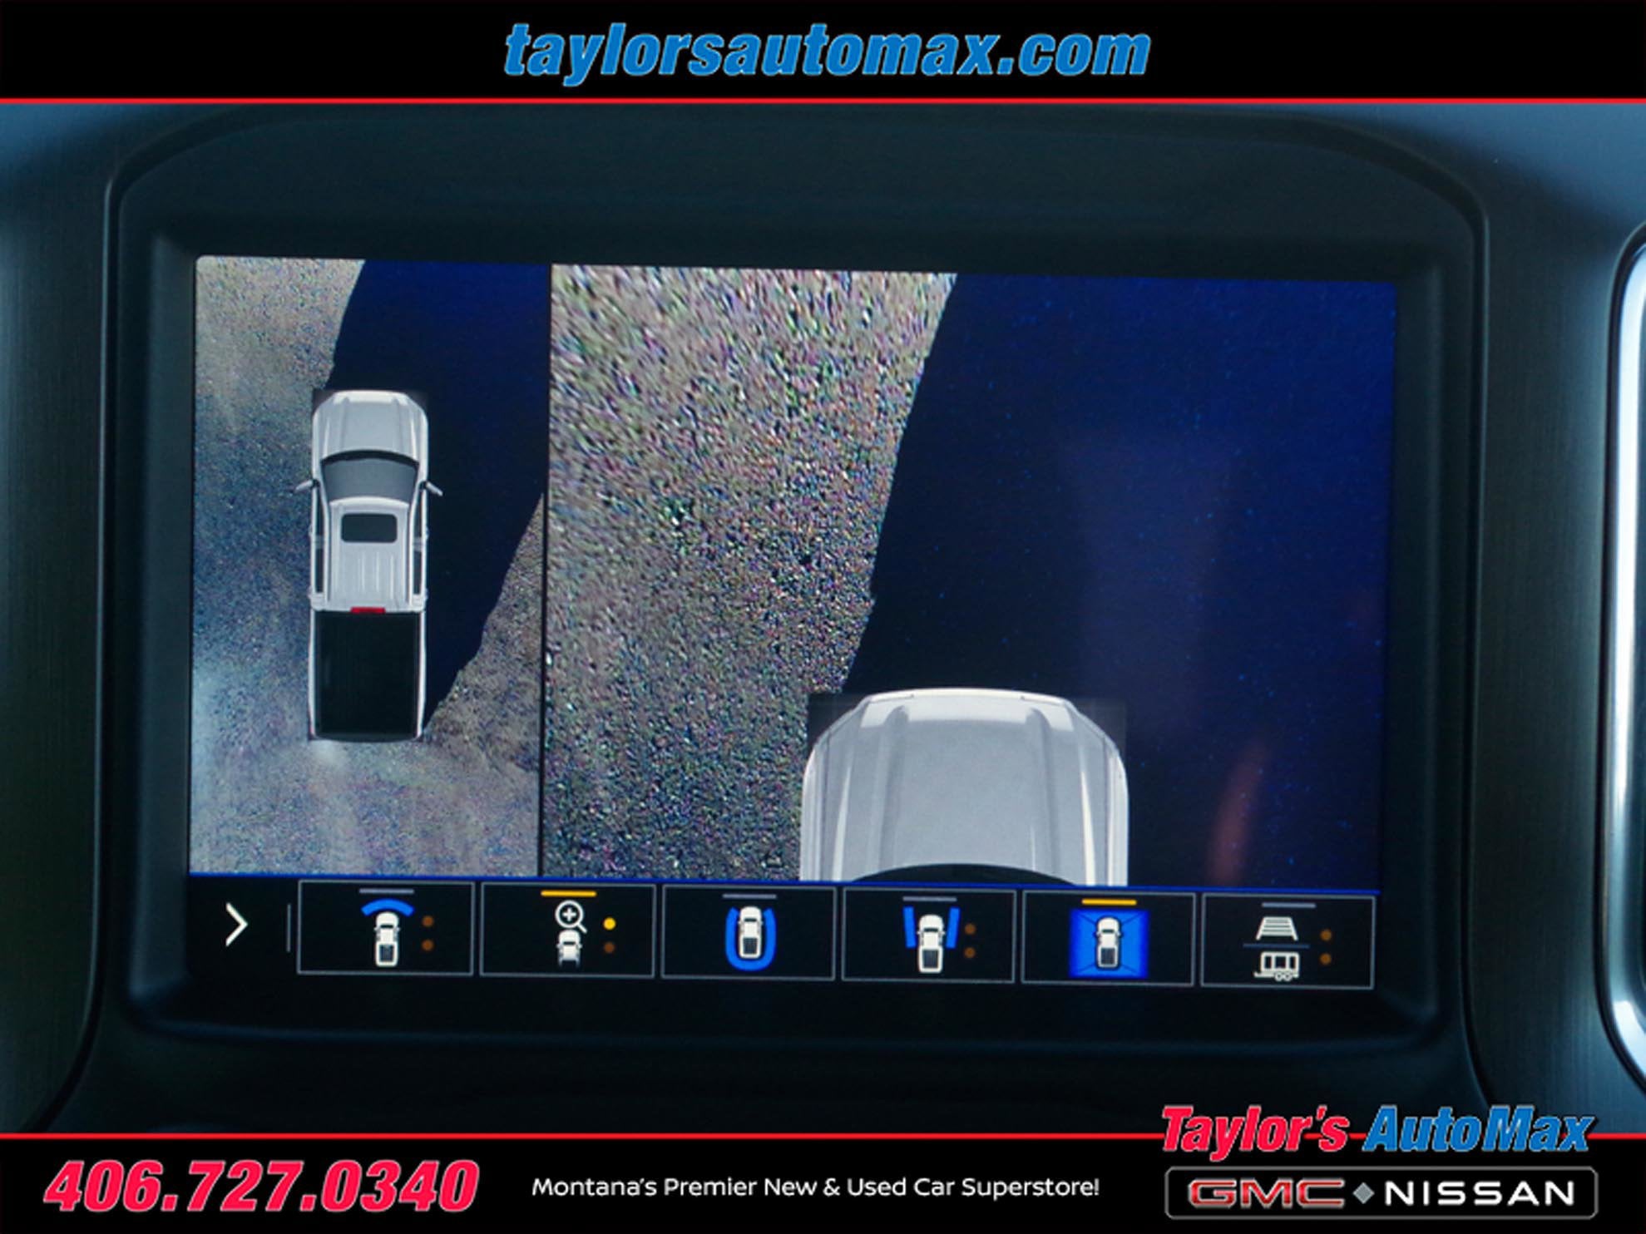Tap the truck hood graphic in front view
This screenshot has width=1646, height=1234.
coord(964,785)
